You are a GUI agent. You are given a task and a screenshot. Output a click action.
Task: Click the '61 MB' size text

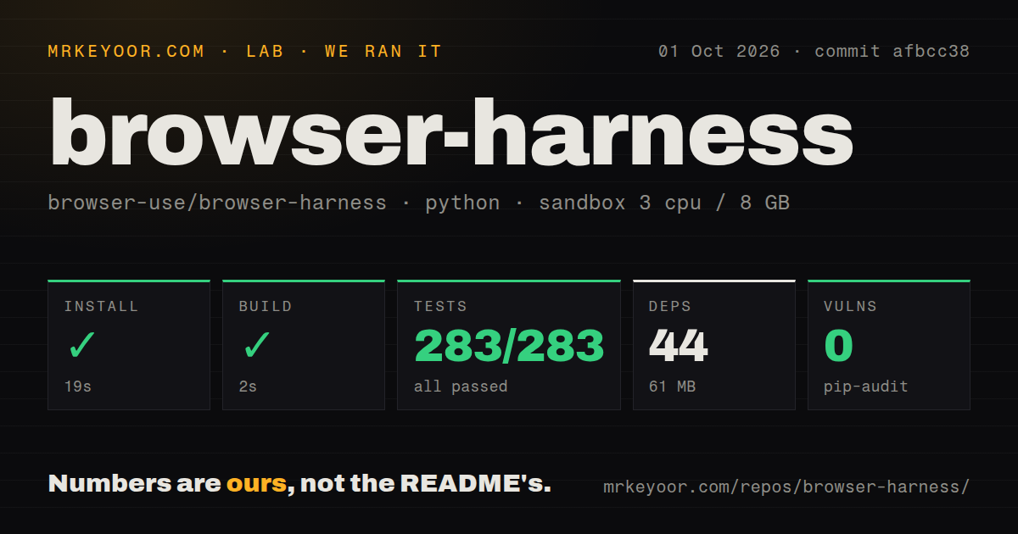(672, 387)
